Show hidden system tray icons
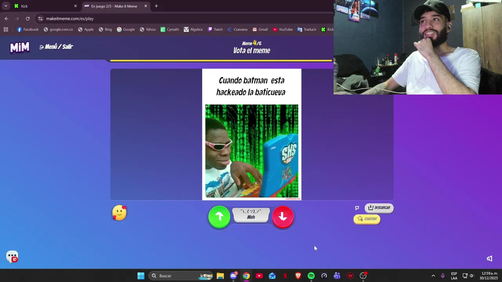The width and height of the screenshot is (502, 282). point(433,276)
